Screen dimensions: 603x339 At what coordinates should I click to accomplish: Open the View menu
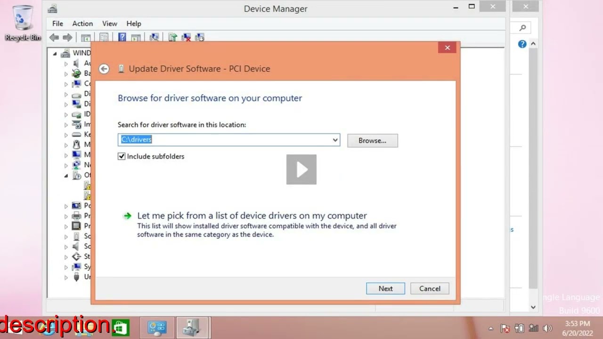[x=109, y=24]
